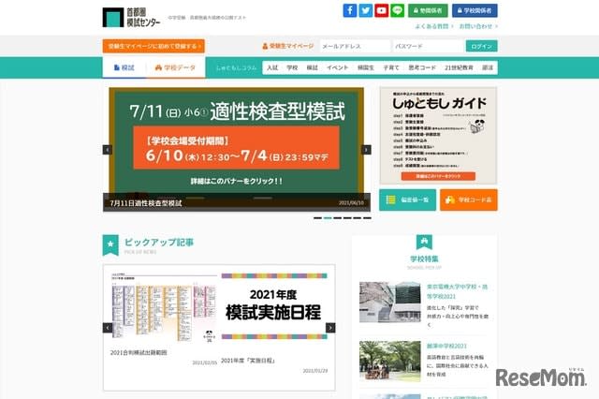Select the 学校データ tab
Screen dimensions: 599x399
[175, 67]
